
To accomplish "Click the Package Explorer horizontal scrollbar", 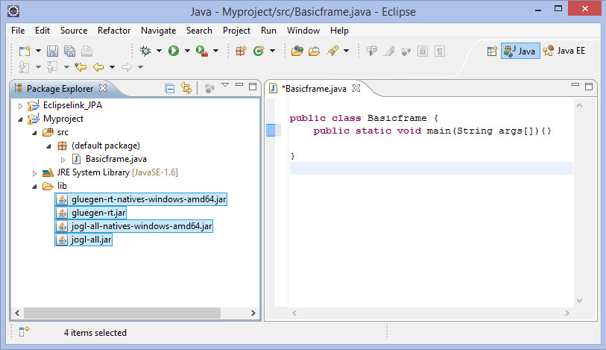I will click(x=122, y=313).
